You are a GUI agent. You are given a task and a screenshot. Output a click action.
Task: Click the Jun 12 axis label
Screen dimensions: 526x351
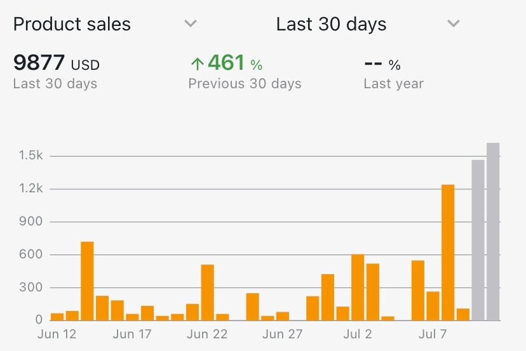point(57,334)
